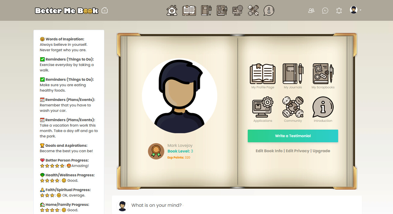This screenshot has width=393, height=214.
Task: Click reminder about eating healthy foods
Action: click(63, 88)
